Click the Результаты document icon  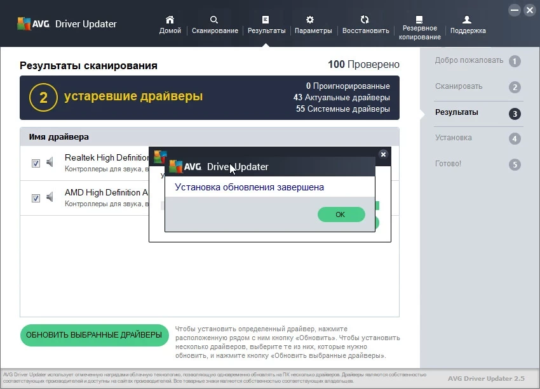tap(266, 20)
